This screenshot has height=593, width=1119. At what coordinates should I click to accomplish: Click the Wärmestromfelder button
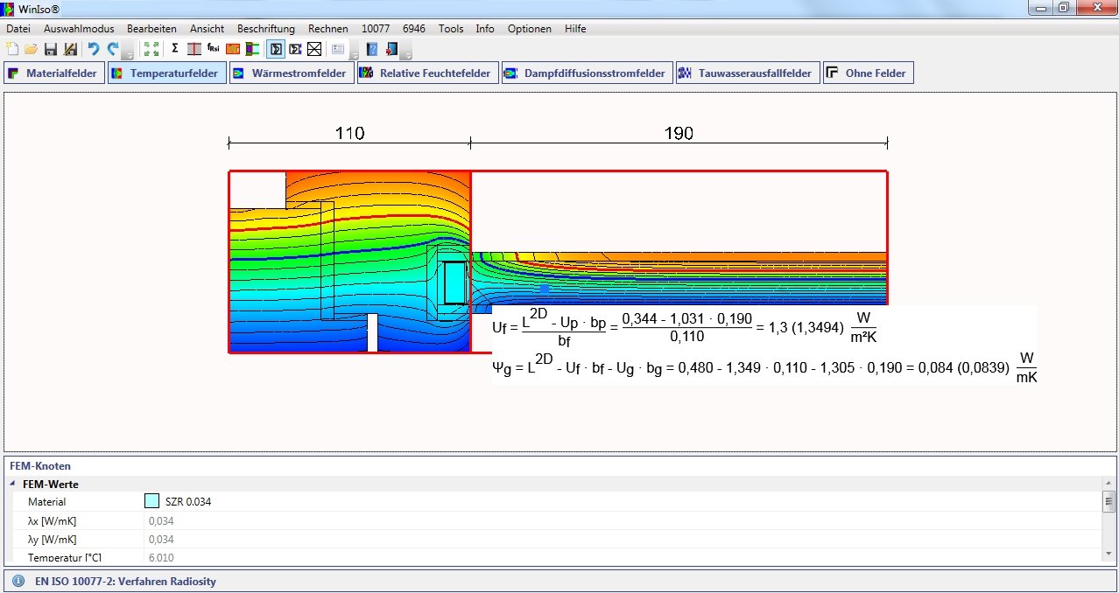[x=291, y=73]
